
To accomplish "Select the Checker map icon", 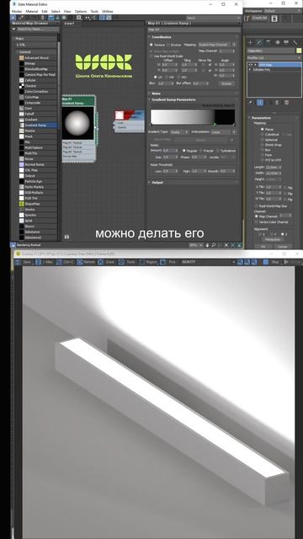I will click(x=22, y=86).
